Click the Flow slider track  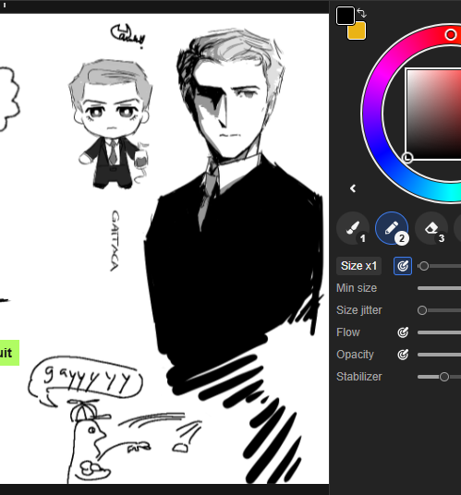(439, 332)
